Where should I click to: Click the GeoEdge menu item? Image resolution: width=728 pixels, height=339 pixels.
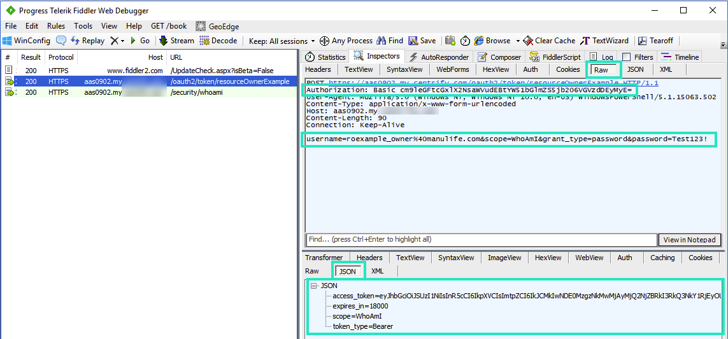(217, 26)
